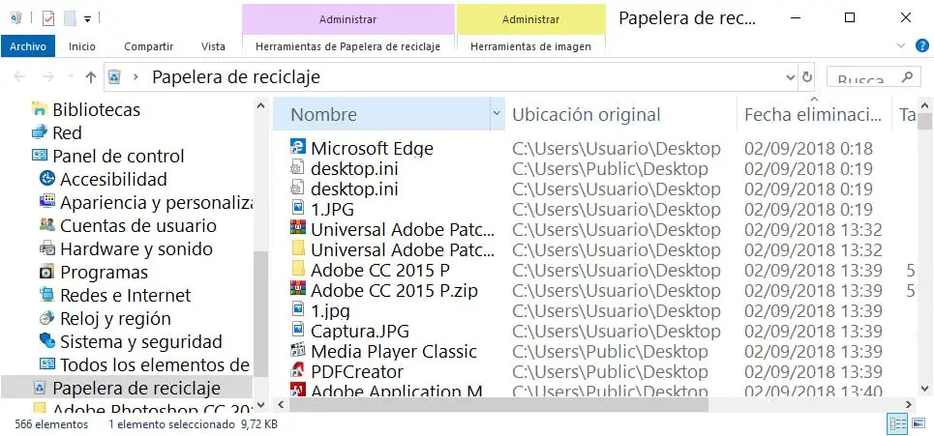Screen dimensions: 934x436
Task: Select Todos los elementos de panel item
Action: [154, 364]
